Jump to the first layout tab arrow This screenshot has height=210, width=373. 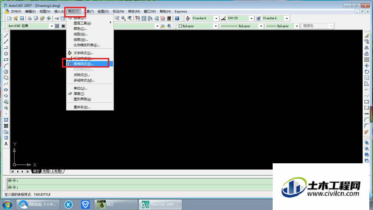point(12,172)
